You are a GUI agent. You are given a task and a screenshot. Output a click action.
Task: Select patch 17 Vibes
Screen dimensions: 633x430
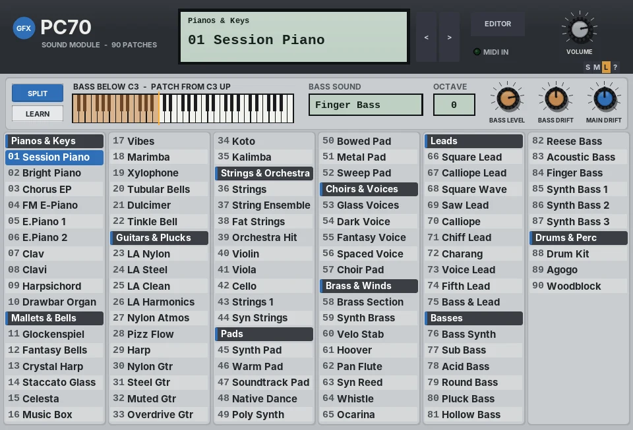(160, 141)
